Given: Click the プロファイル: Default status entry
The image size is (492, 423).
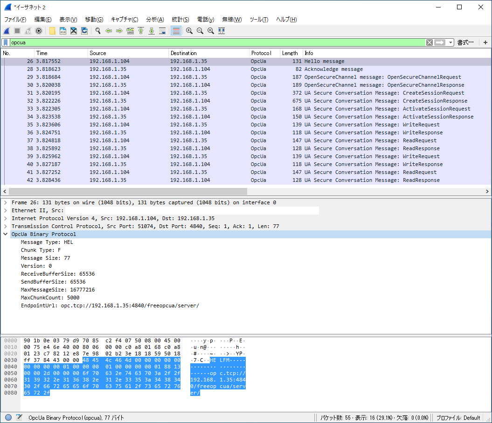Looking at the screenshot, I should 458,418.
